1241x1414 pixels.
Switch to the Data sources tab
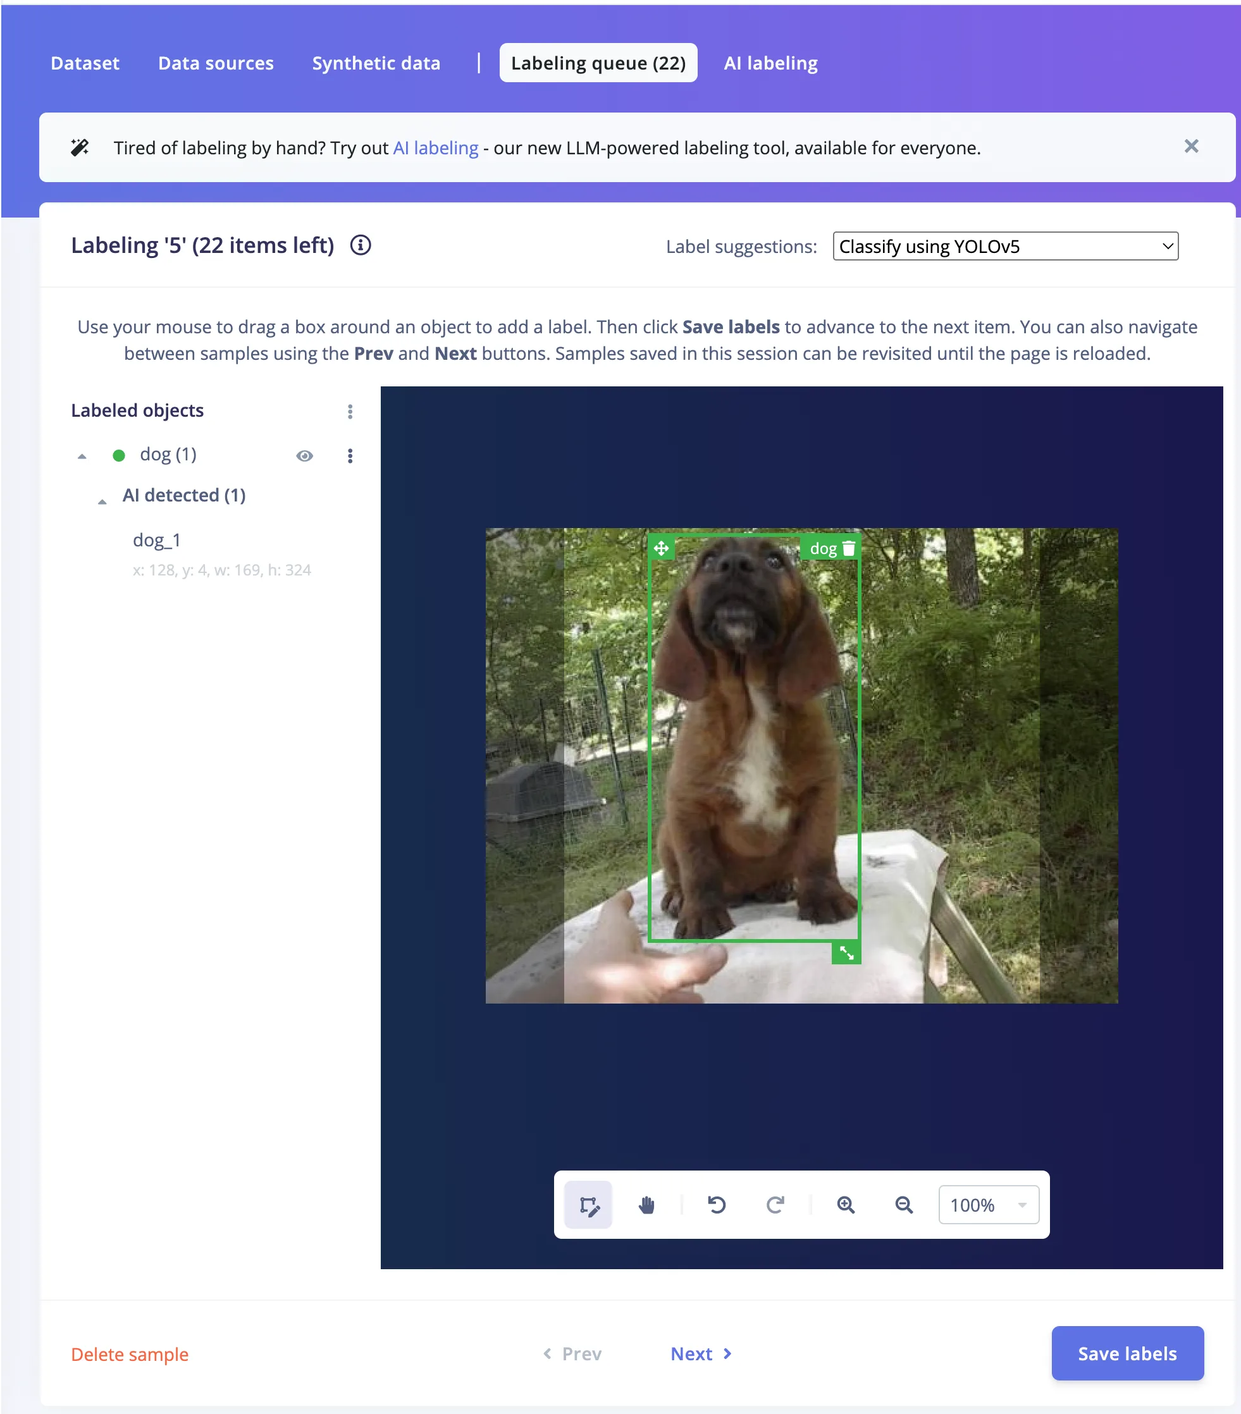point(216,63)
